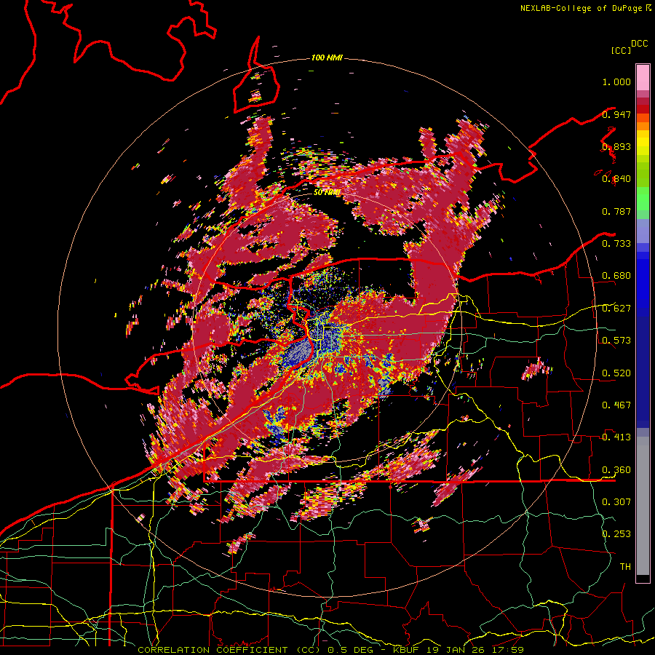The height and width of the screenshot is (655, 655).
Task: Click the 0.893 scale value
Action: tap(616, 146)
